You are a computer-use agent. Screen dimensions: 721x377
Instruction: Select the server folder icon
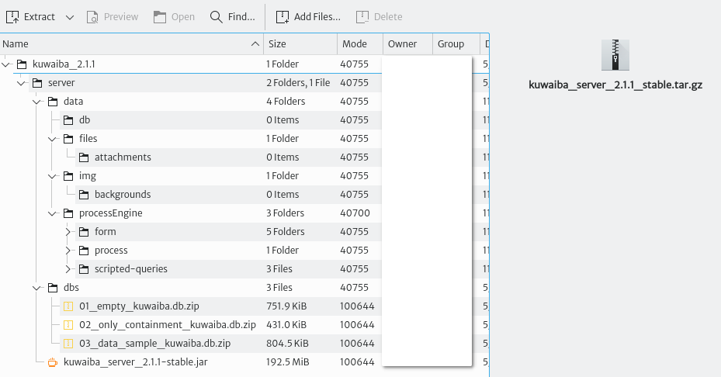[37, 83]
